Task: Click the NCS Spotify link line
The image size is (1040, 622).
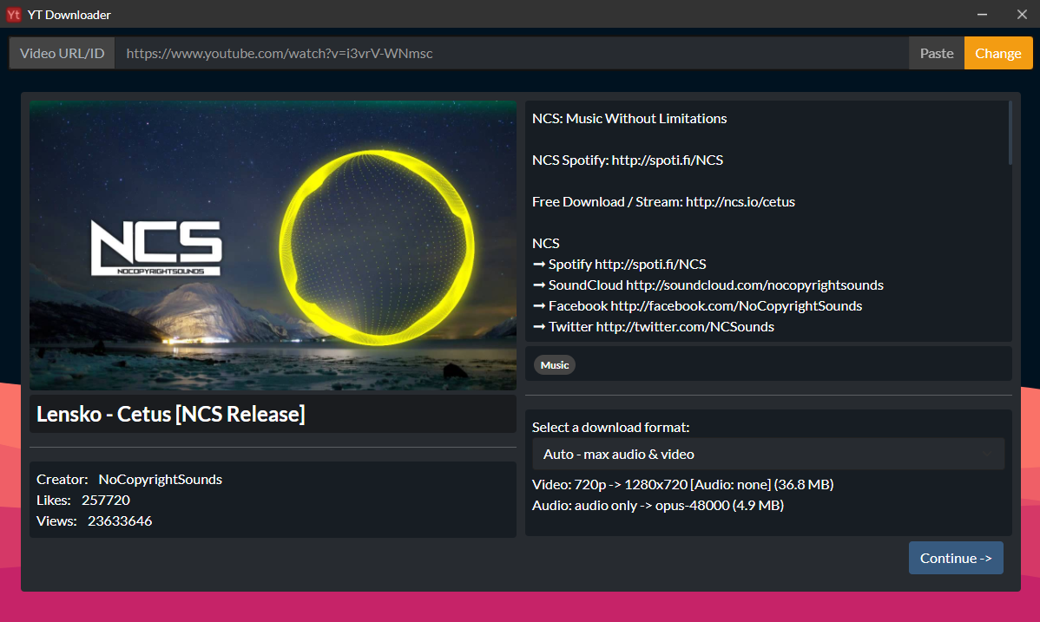Action: tap(628, 160)
